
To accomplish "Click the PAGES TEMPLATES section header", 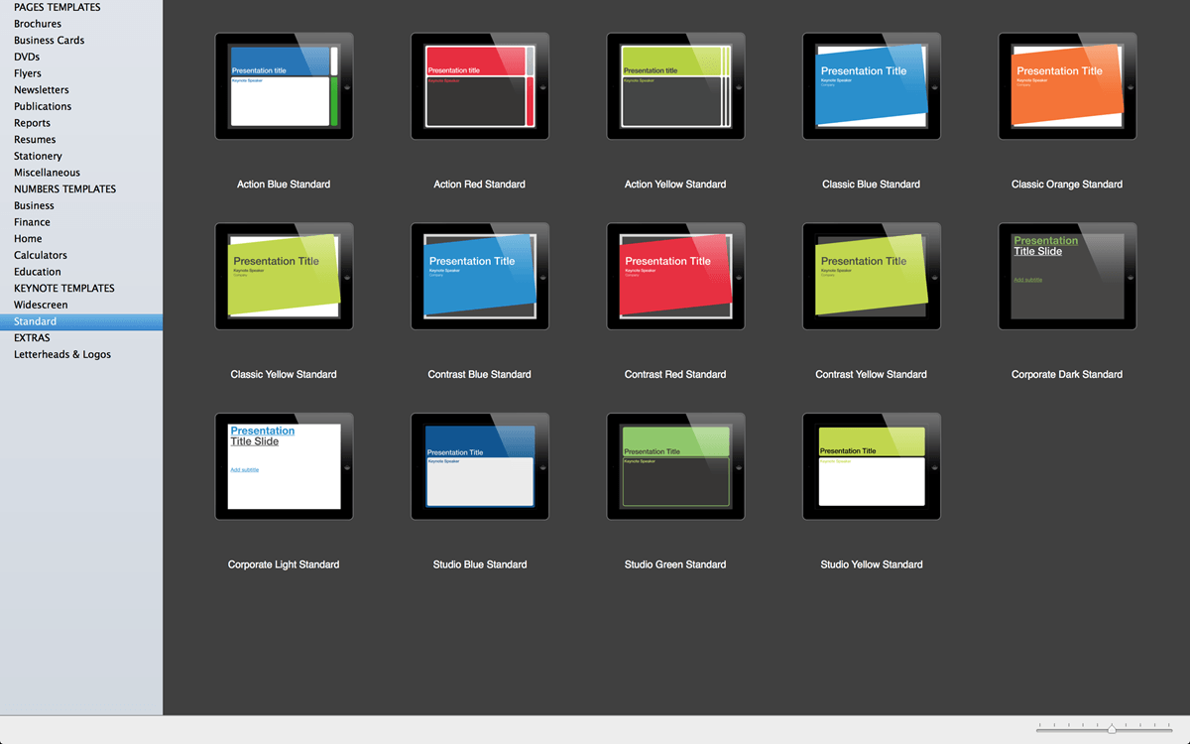I will tap(58, 7).
